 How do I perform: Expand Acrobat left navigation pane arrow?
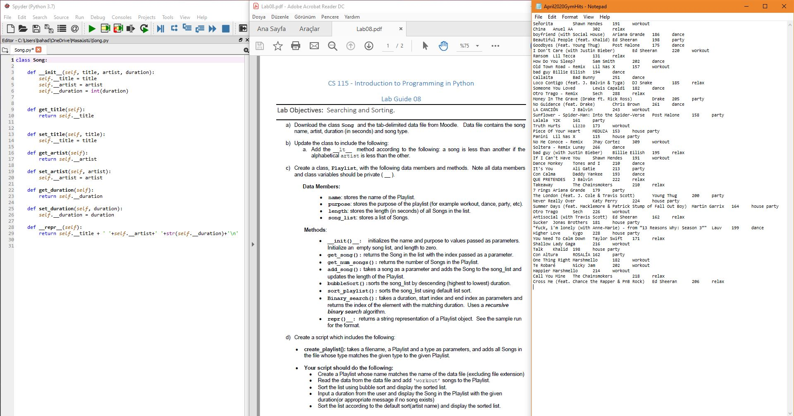pyautogui.click(x=253, y=245)
